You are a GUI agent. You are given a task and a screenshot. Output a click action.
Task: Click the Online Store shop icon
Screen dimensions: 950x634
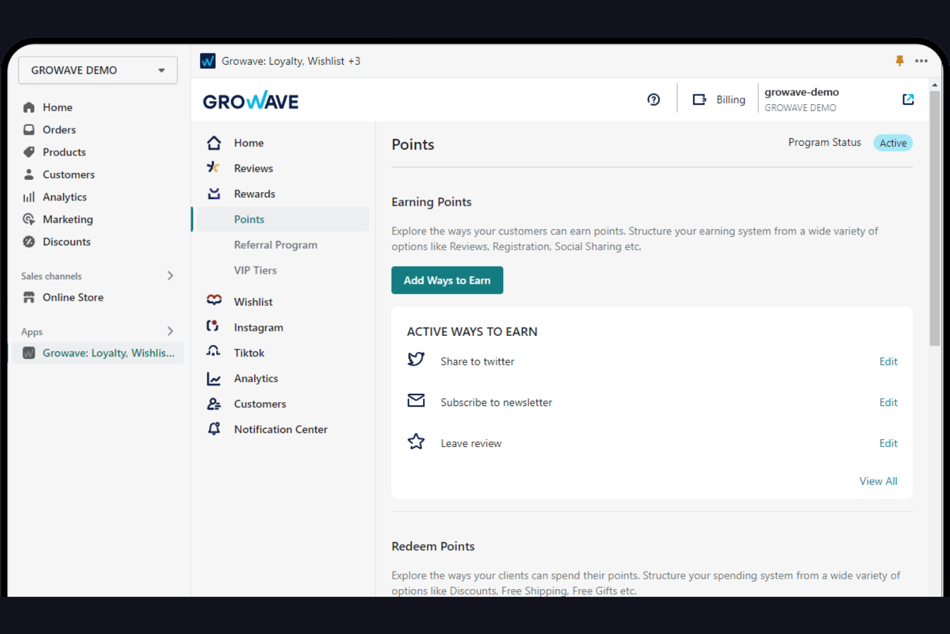[x=29, y=297]
